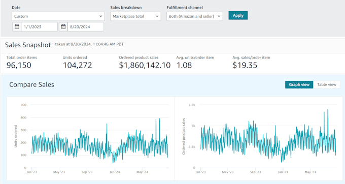Screen dimensions: 345x184
Task: Select the Ordered product sales value $1,860,142.10
Action: click(145, 65)
